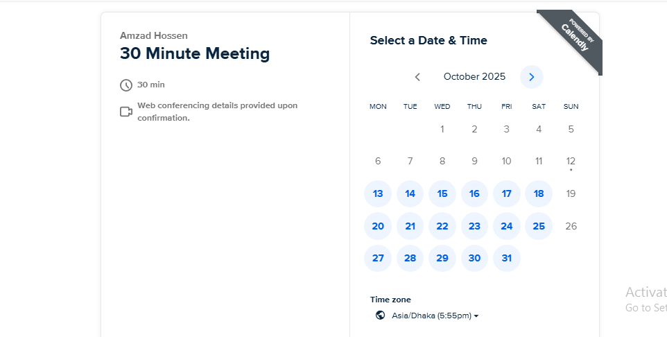Expand the Asia/Dhaka time zone dropdown
The image size is (667, 337).
click(435, 316)
